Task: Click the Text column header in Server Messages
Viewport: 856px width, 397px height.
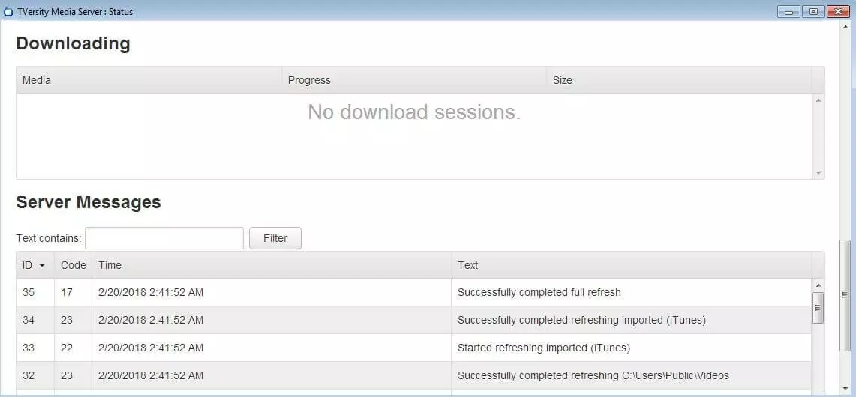Action: tap(631, 265)
